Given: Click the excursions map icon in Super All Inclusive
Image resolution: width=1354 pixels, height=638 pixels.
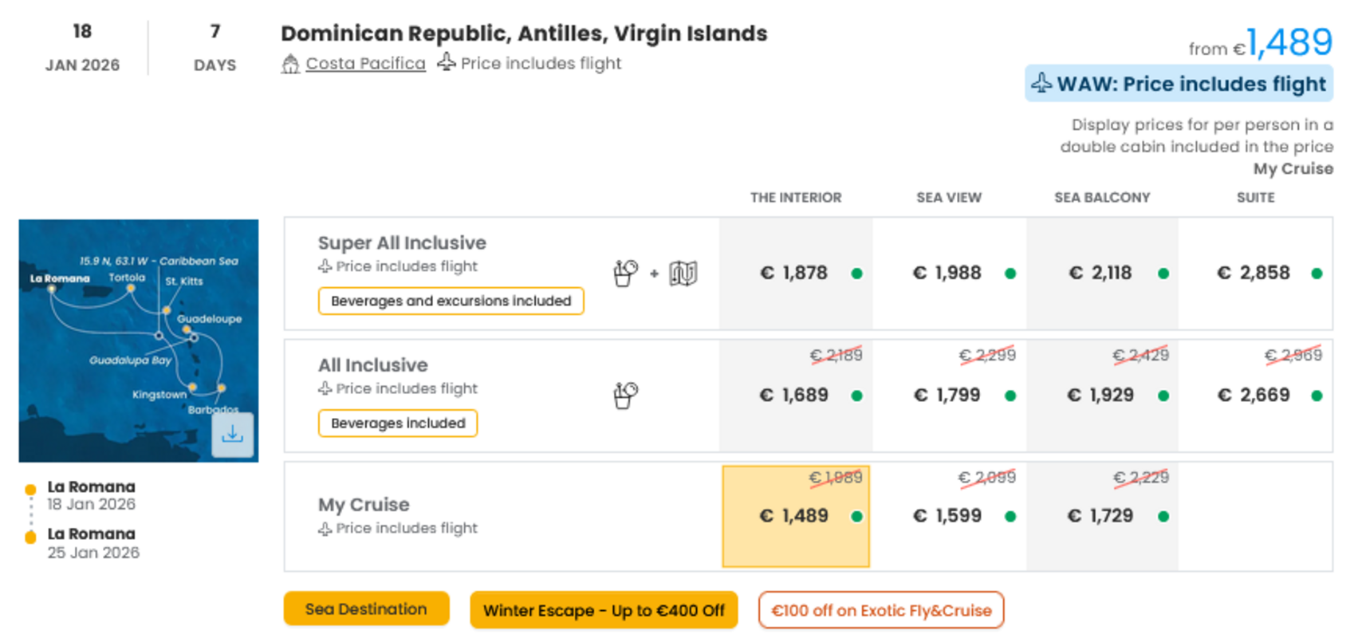Looking at the screenshot, I should click(683, 274).
